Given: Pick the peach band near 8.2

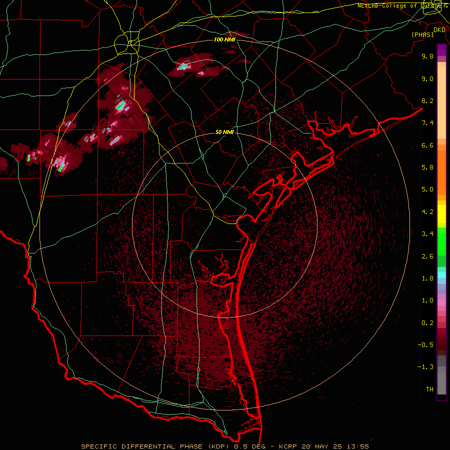Looking at the screenshot, I should click(x=441, y=102).
